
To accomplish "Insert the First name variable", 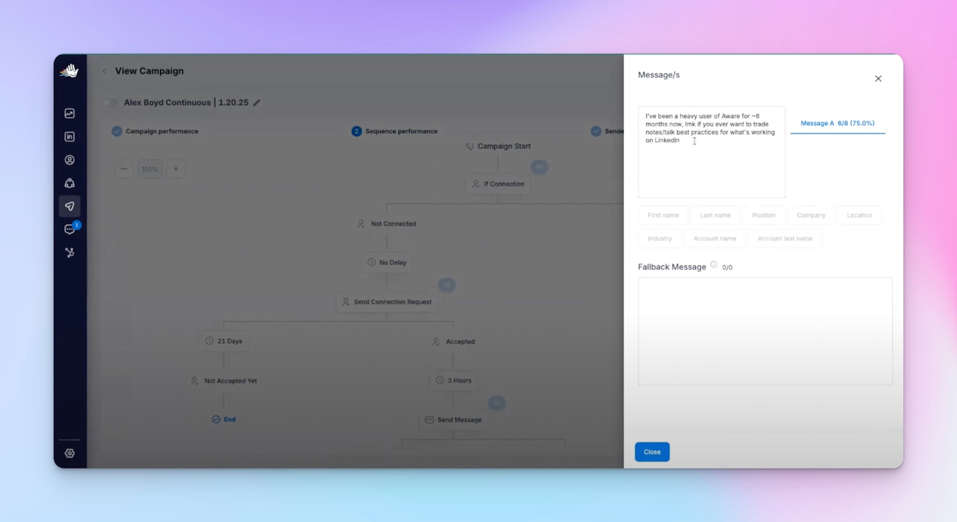I will 663,215.
